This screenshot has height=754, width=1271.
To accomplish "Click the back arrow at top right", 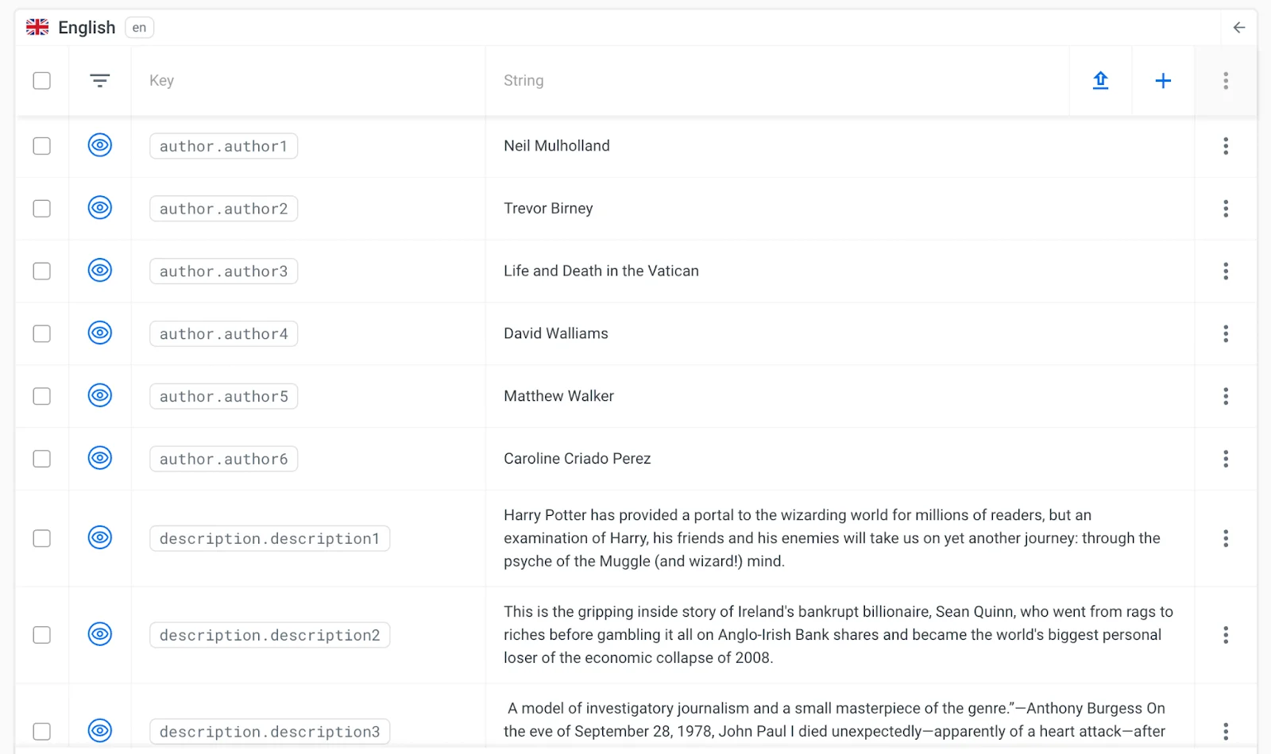I will pyautogui.click(x=1238, y=28).
